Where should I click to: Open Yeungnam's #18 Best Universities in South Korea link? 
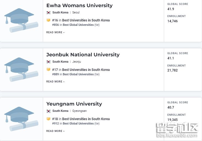tap(86, 119)
